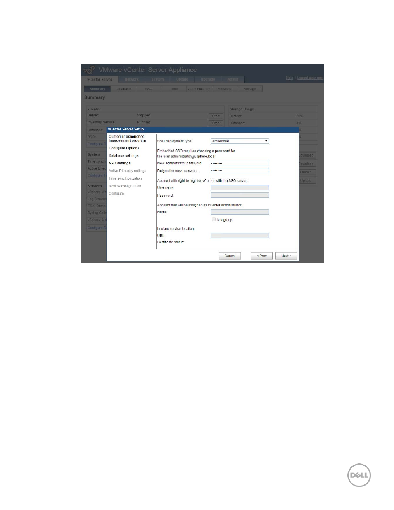The image size is (394, 510).
Task: Toggle the Is a group checkbox
Action: coord(214,219)
